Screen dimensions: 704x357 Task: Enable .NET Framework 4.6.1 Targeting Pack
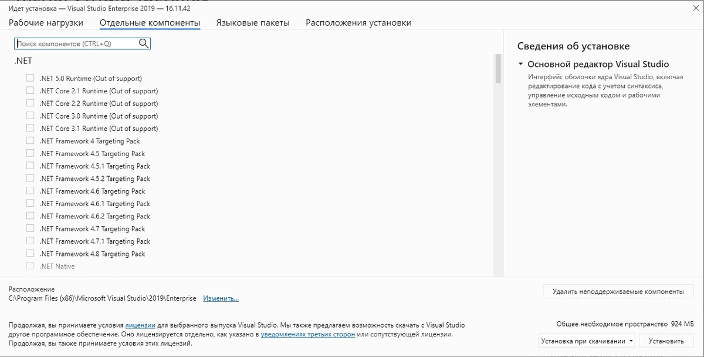coord(30,203)
